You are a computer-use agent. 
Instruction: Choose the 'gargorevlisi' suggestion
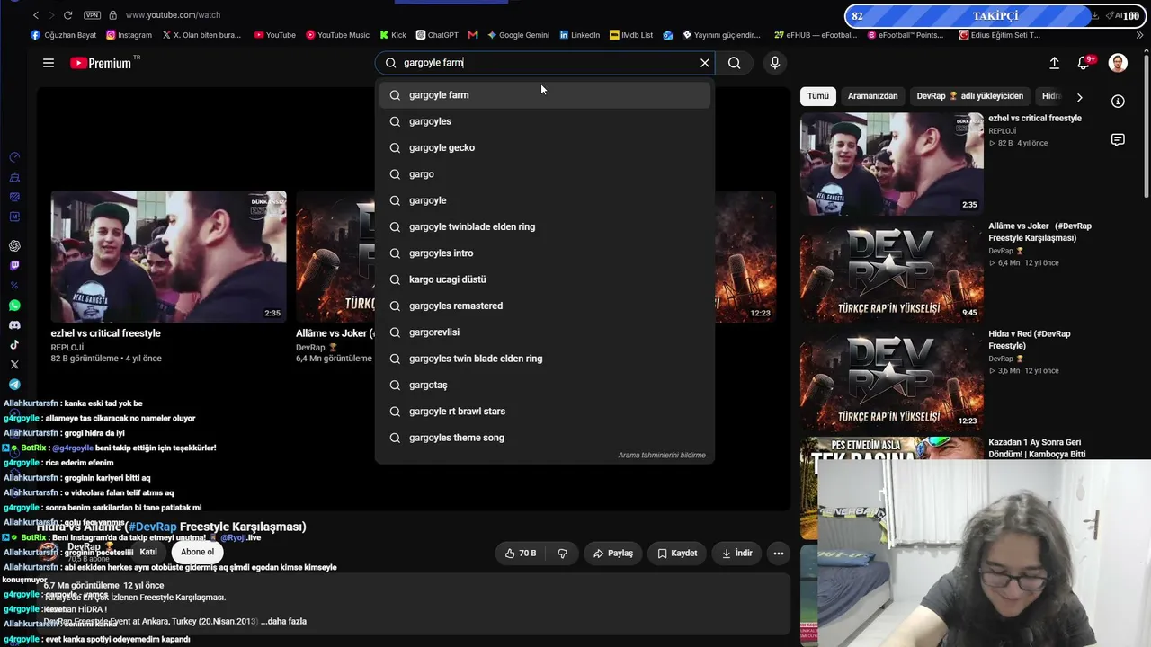pyautogui.click(x=545, y=332)
